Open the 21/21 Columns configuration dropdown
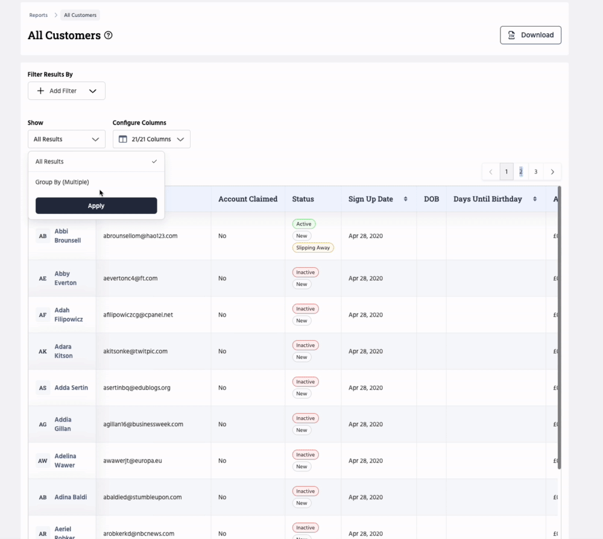 pyautogui.click(x=151, y=139)
